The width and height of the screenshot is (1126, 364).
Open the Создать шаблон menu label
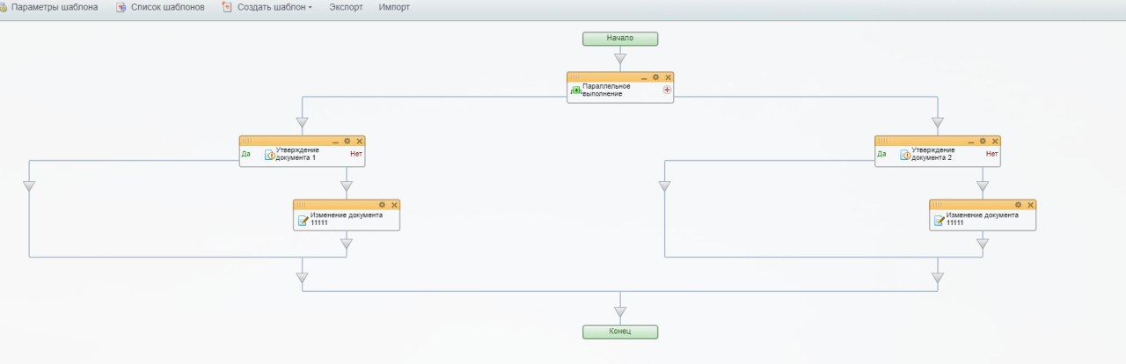click(271, 7)
